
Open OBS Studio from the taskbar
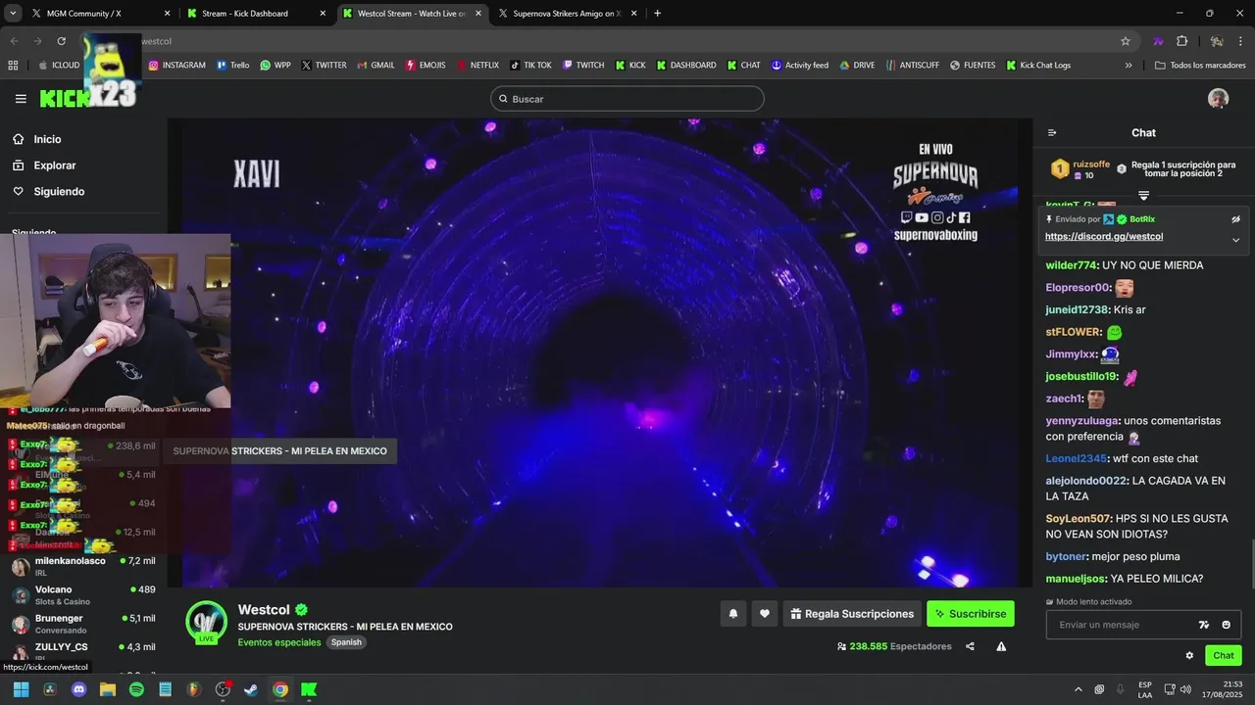pyautogui.click(x=223, y=689)
